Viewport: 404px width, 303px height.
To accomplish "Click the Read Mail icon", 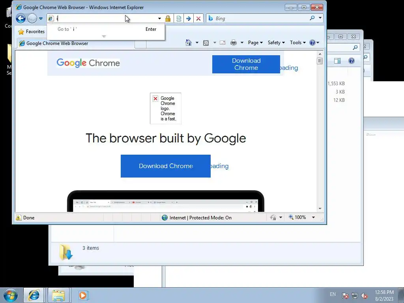I will [x=223, y=43].
